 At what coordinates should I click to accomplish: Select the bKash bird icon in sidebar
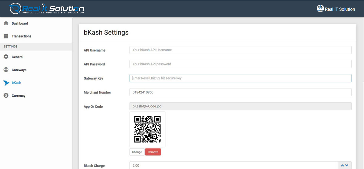coord(6,83)
